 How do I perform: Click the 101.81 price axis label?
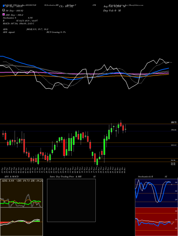click(174, 145)
